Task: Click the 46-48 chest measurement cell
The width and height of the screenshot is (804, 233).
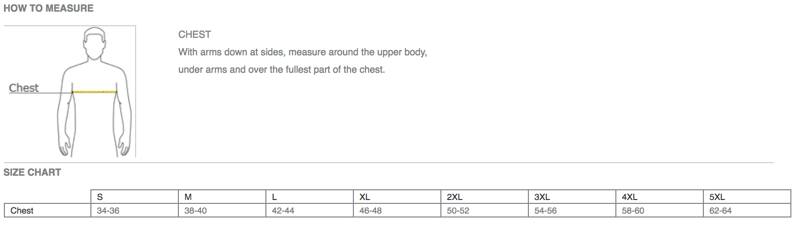Action: 397,210
